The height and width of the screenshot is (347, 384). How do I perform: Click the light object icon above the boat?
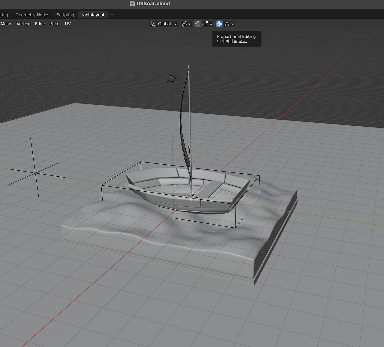[171, 79]
